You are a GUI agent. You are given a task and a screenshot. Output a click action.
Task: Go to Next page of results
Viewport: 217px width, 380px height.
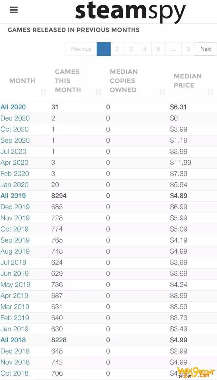206,49
